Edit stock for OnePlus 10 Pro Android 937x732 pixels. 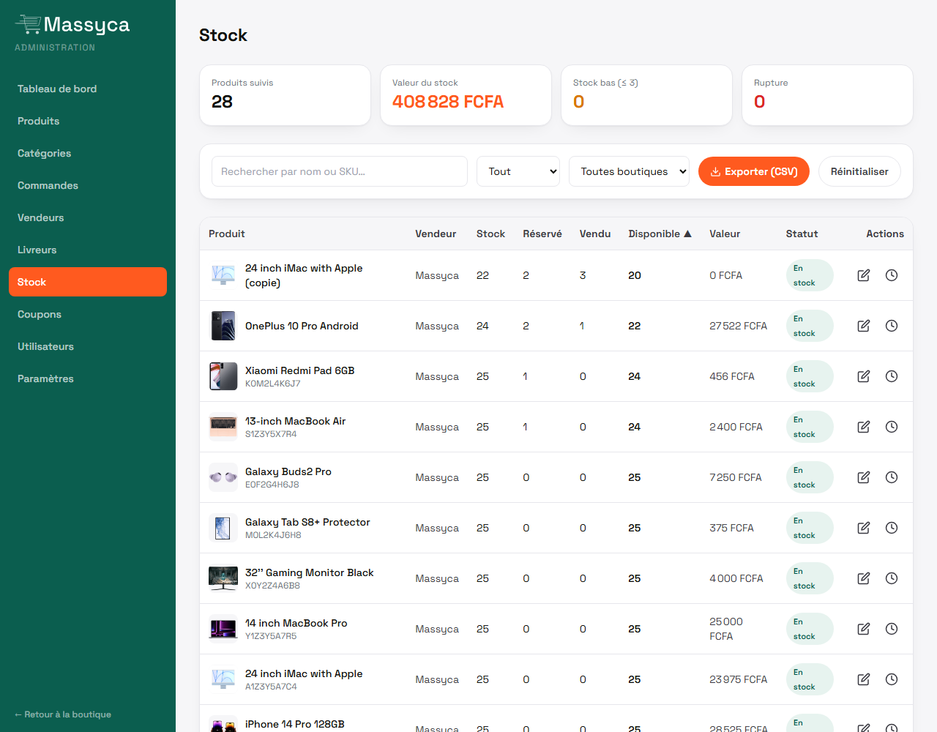click(864, 326)
